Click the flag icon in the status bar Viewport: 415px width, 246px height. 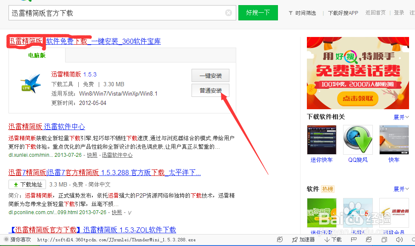[x=354, y=240]
